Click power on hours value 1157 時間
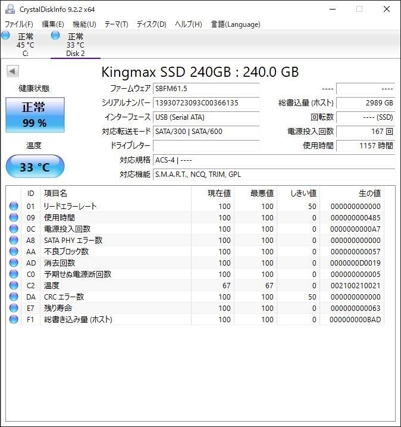The width and height of the screenshot is (401, 427). 366,146
